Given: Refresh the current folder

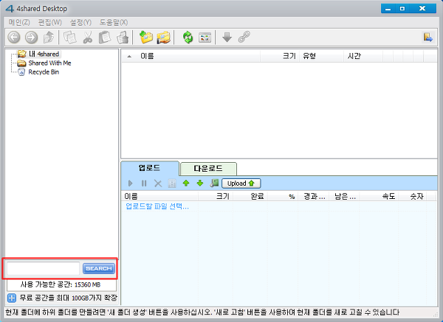Looking at the screenshot, I should tap(188, 38).
